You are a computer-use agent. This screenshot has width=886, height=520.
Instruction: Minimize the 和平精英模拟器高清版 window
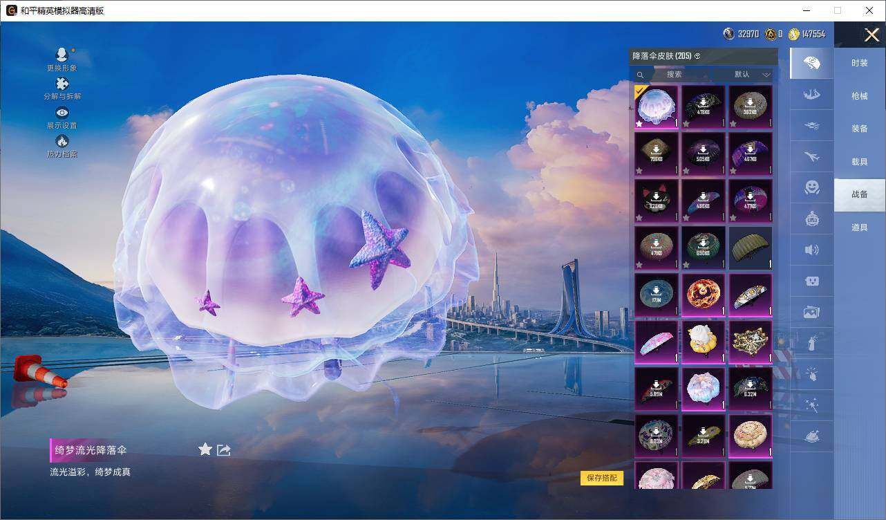806,10
